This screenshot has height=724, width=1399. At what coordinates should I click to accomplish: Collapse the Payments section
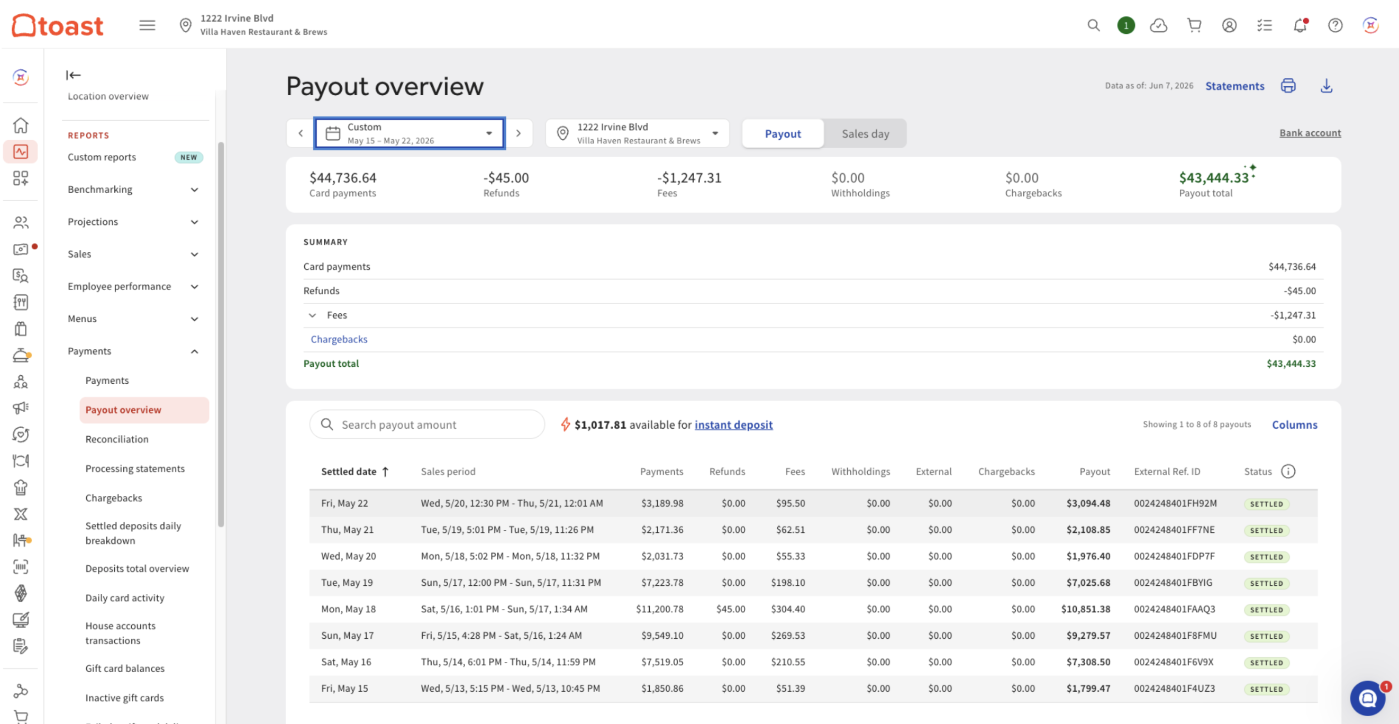point(133,351)
